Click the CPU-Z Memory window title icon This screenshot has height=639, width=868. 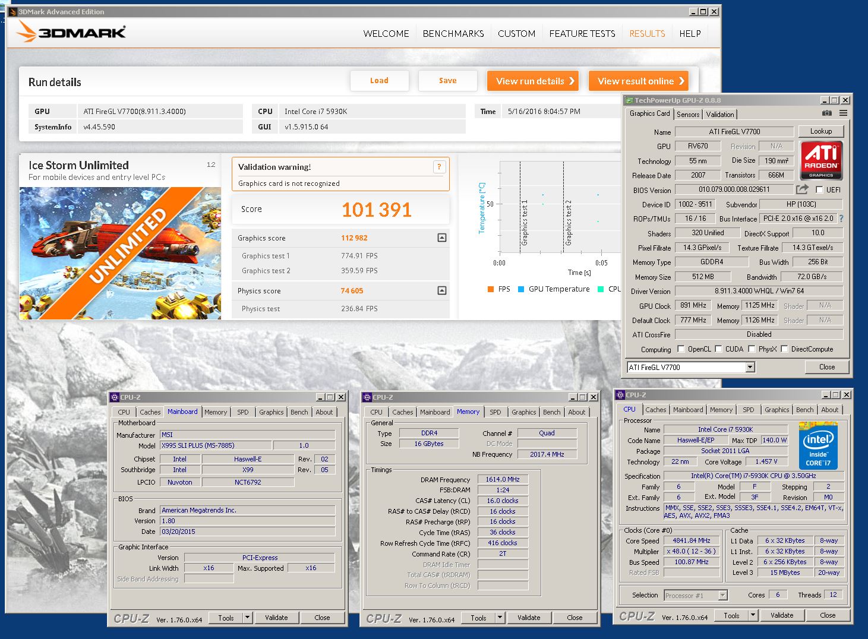pyautogui.click(x=367, y=397)
